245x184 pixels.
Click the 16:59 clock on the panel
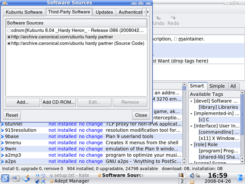click(x=218, y=176)
